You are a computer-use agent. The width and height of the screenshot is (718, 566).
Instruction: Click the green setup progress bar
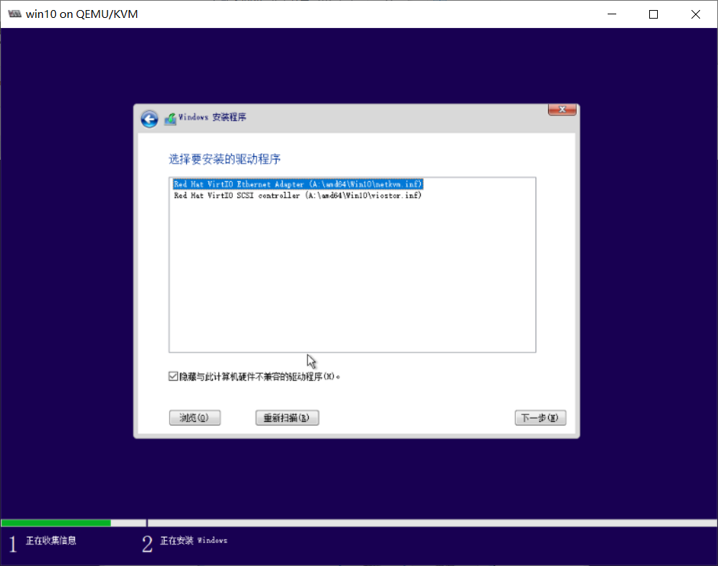(x=56, y=523)
